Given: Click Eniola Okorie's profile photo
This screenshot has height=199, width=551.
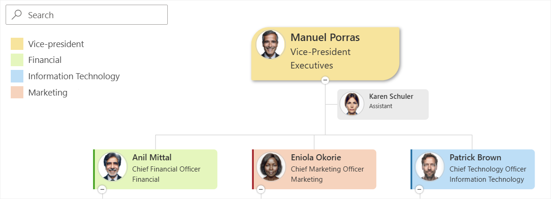Looking at the screenshot, I should [x=271, y=167].
